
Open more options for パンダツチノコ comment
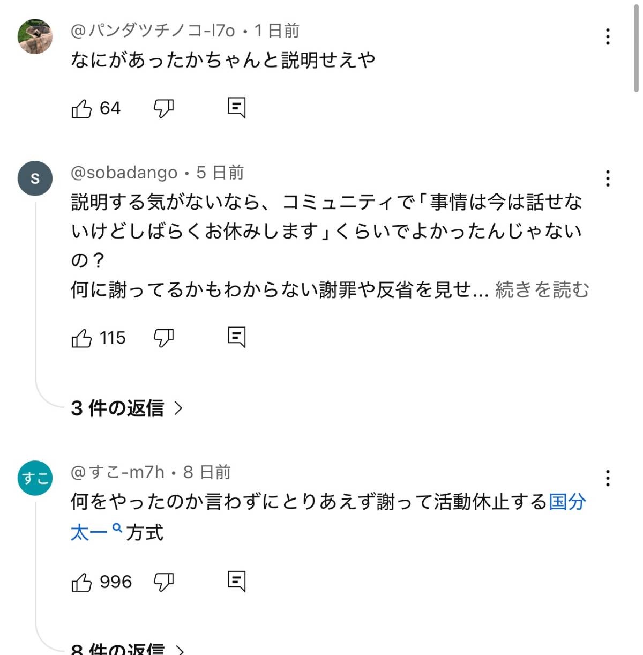[608, 36]
